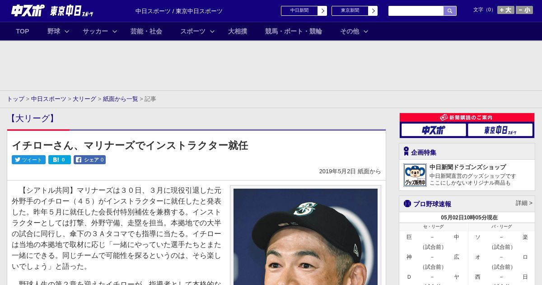Click the 大リーグ breadcrumb link
This screenshot has height=285, width=542.
(84, 99)
